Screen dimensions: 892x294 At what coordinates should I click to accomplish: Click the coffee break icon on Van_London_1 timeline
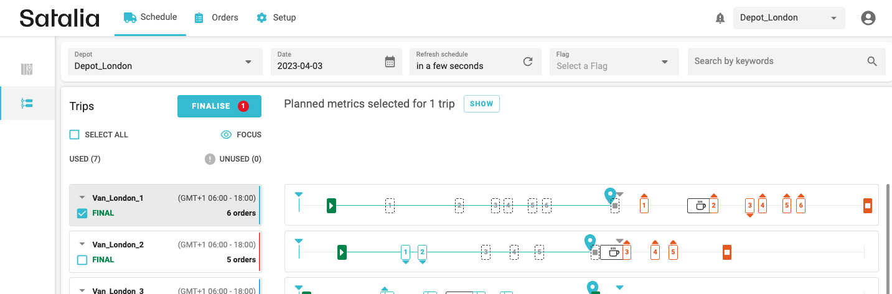click(700, 205)
